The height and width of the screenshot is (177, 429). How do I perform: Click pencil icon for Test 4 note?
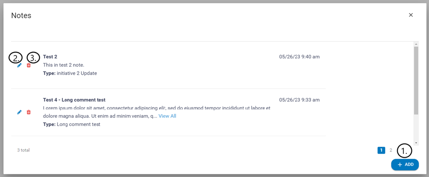tap(19, 112)
